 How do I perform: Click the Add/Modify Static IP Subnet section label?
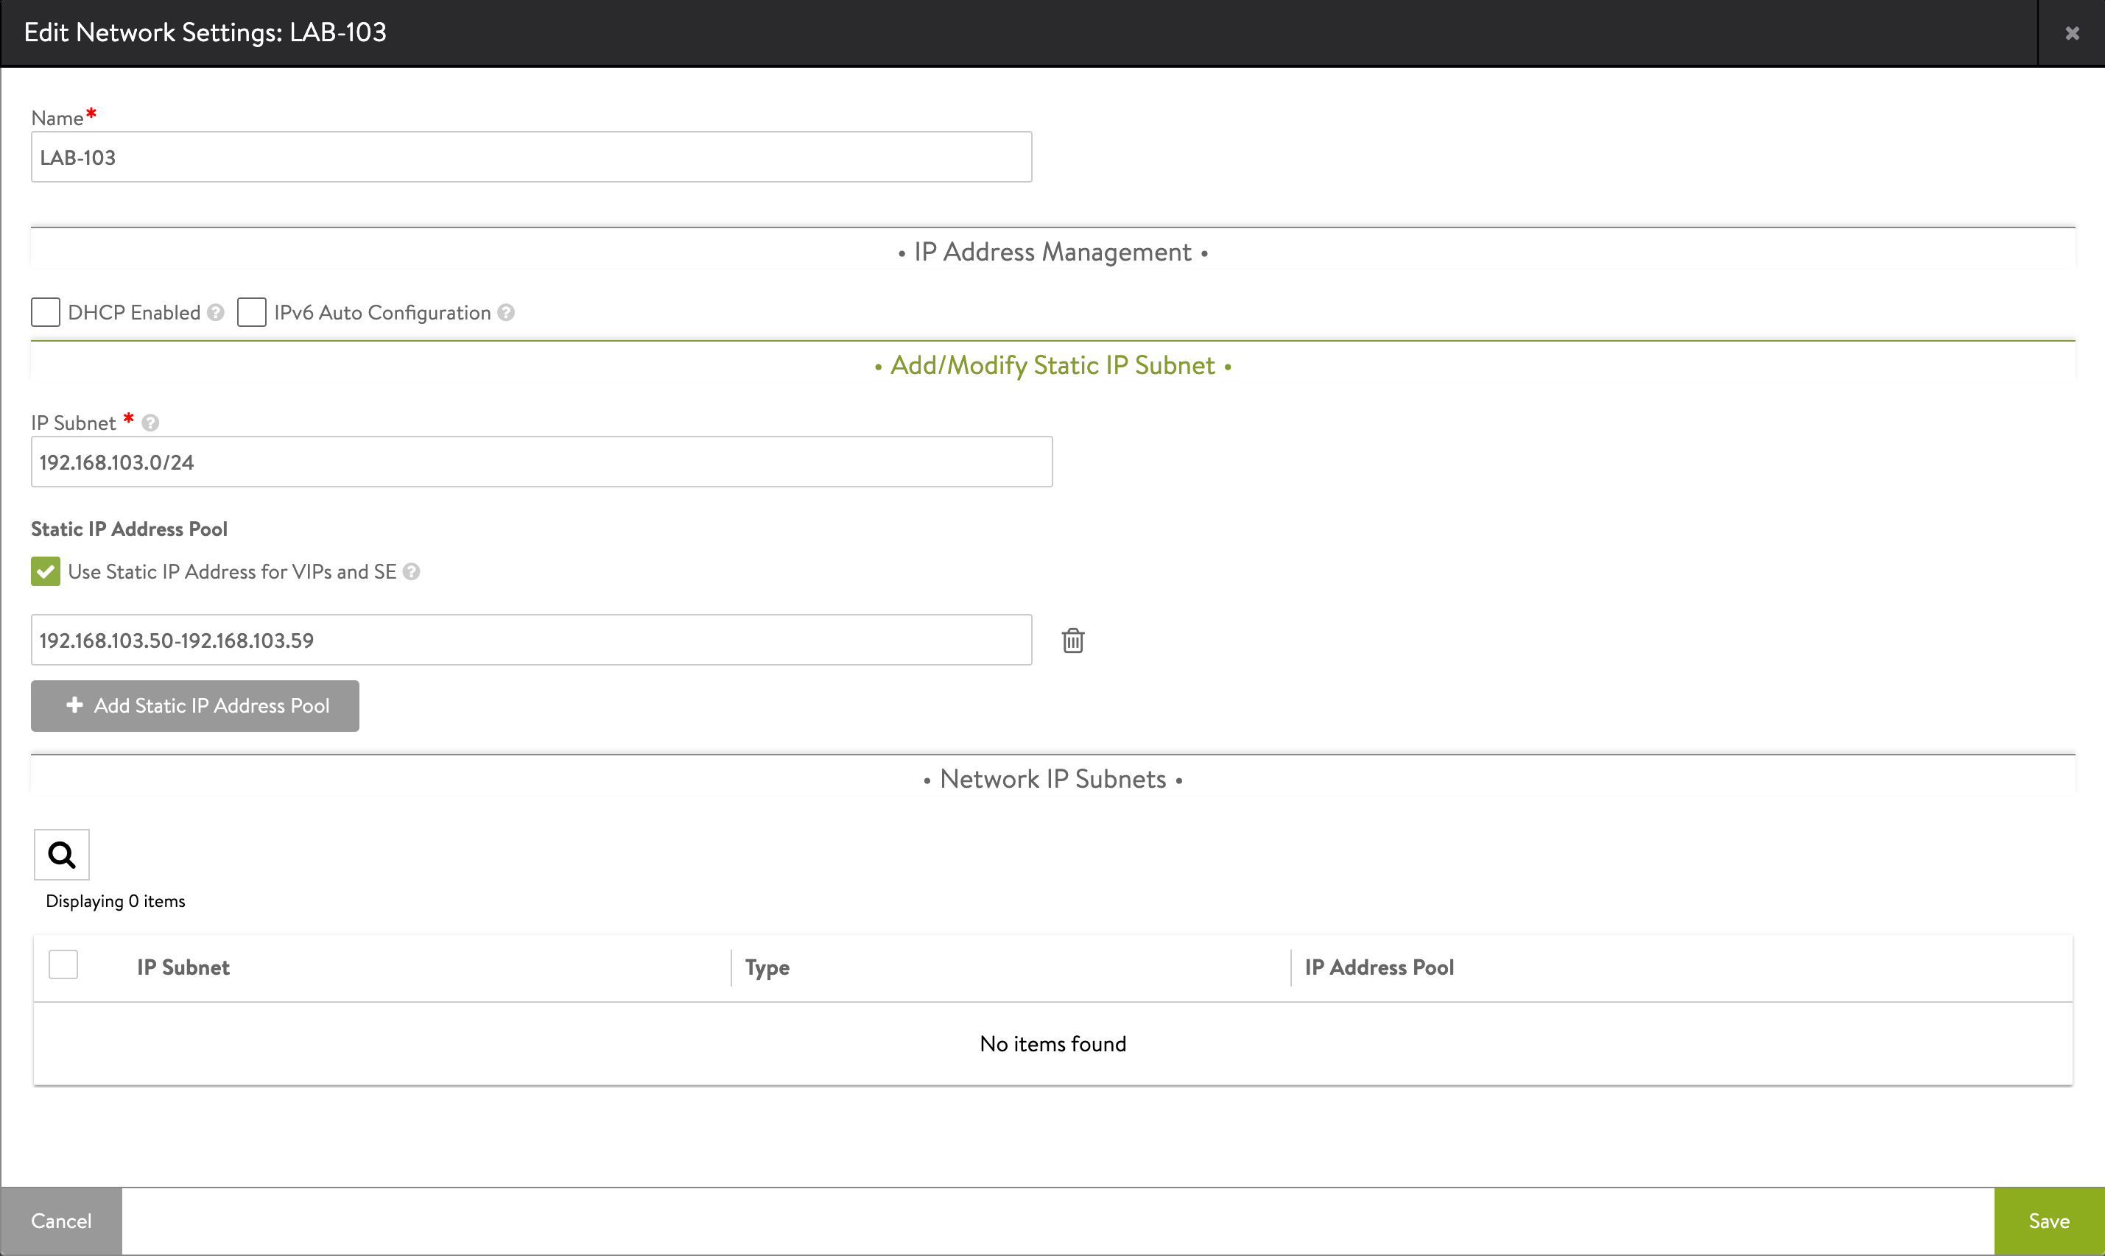(x=1052, y=365)
